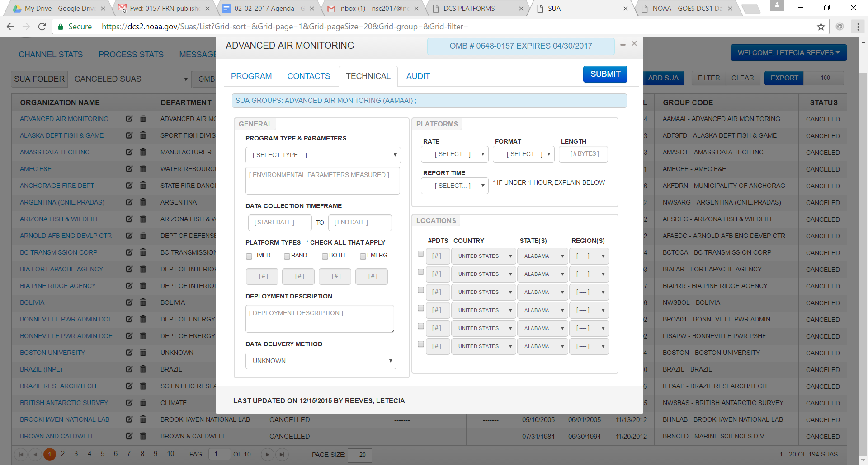868x465 pixels.
Task: Expand the Data Delivery Method dropdown
Action: (321, 361)
